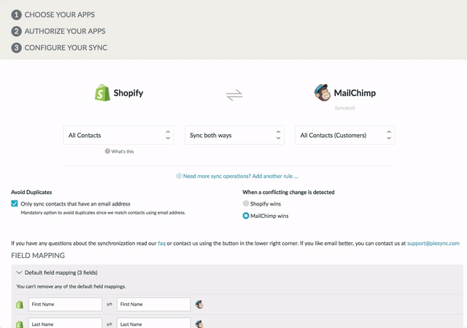
Task: Select Shopify wins radio option
Action: pyautogui.click(x=246, y=203)
